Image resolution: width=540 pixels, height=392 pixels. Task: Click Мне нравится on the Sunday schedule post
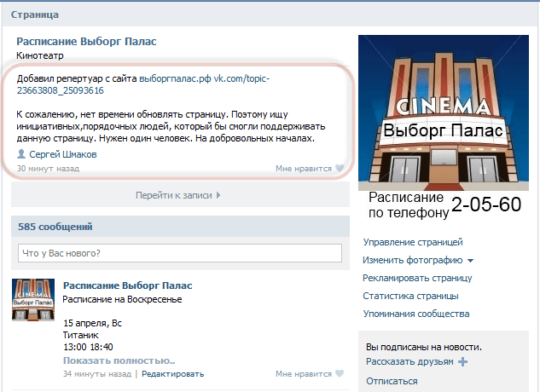click(304, 374)
